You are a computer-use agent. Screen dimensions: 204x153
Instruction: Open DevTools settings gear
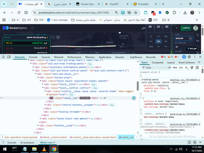189,57
